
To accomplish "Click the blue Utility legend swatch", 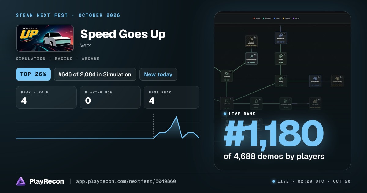I will click(275, 19).
